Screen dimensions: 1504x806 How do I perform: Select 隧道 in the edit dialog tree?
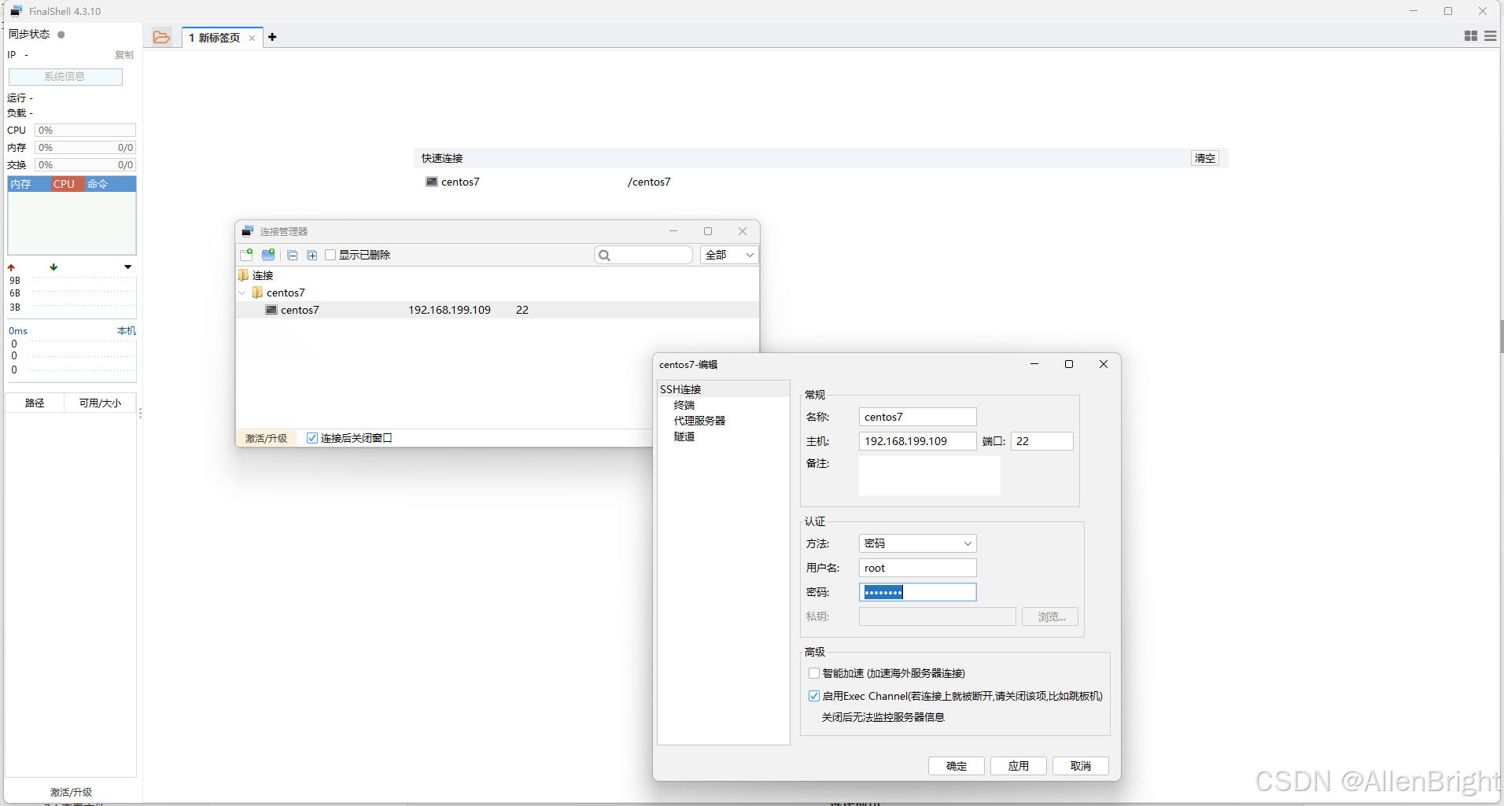click(684, 436)
